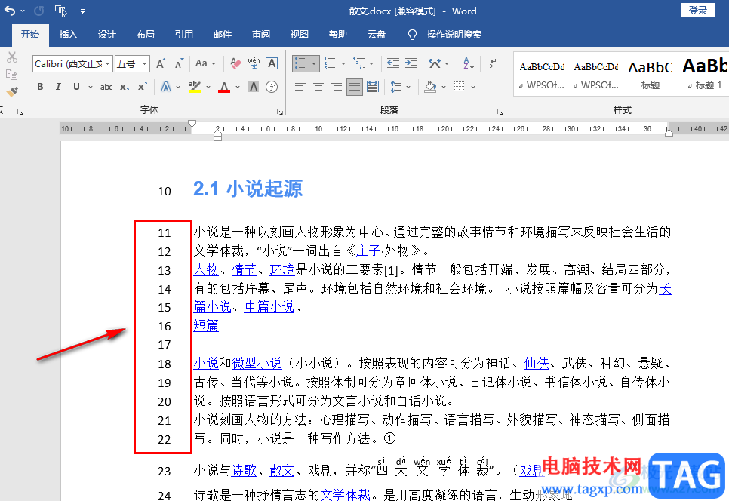This screenshot has width=729, height=501.
Task: Expand the highlight color arrow
Action: click(x=208, y=87)
